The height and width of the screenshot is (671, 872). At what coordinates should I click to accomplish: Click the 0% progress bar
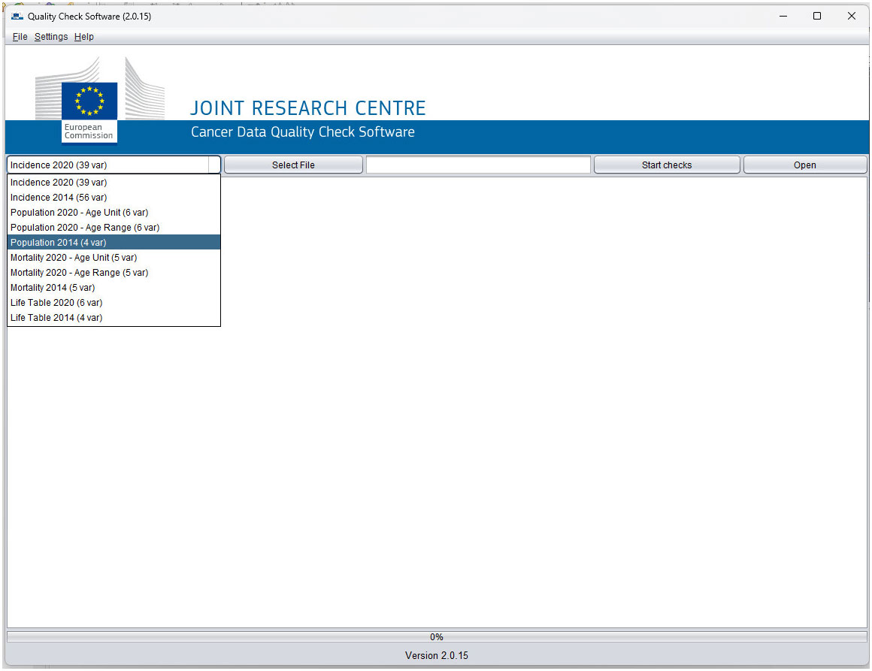click(437, 637)
